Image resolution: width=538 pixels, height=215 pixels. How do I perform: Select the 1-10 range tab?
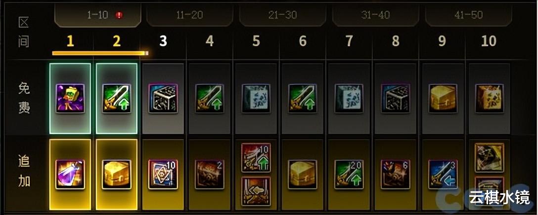click(x=98, y=15)
